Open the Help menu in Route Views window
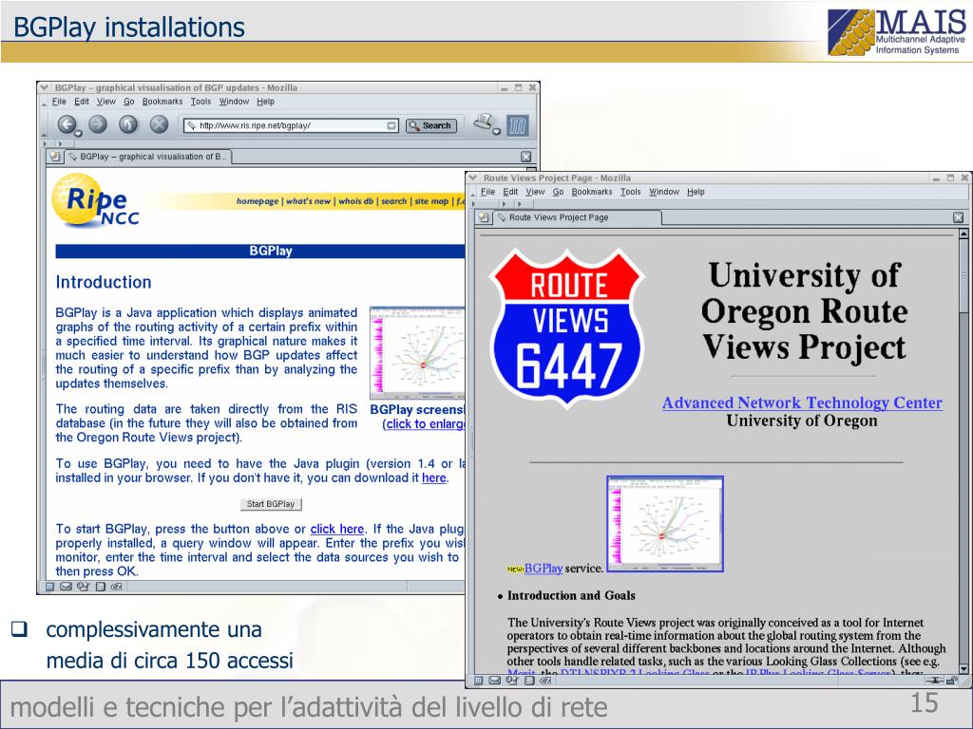Image resolution: width=973 pixels, height=729 pixels. [x=696, y=192]
